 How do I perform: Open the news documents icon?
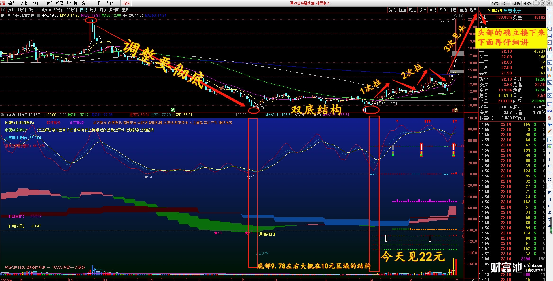point(550,56)
